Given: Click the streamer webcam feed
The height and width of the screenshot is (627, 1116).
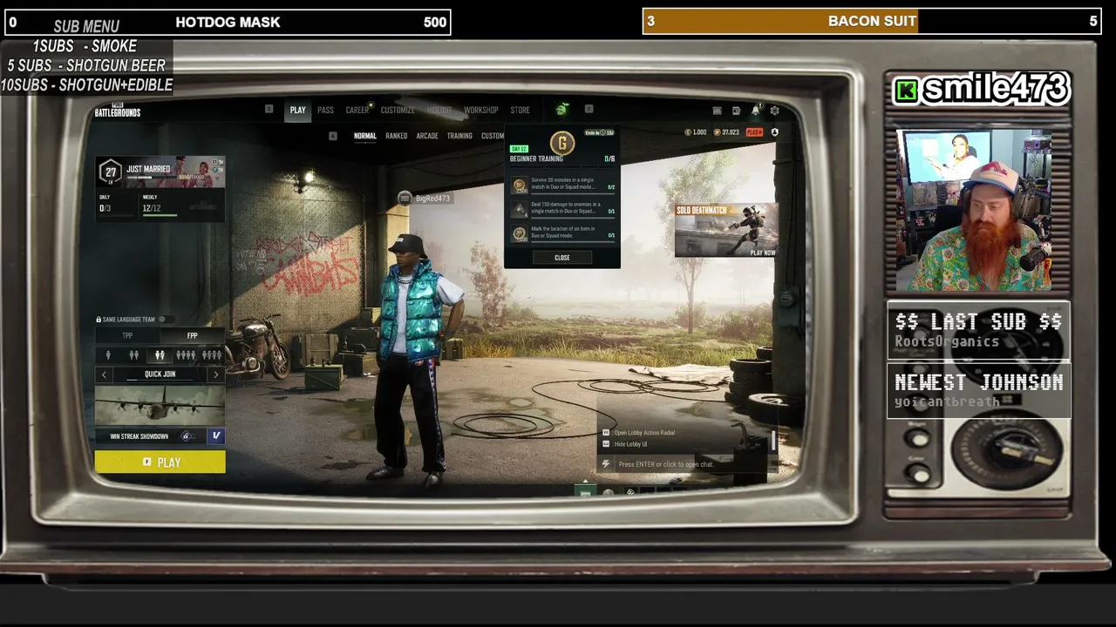Looking at the screenshot, I should click(x=975, y=211).
